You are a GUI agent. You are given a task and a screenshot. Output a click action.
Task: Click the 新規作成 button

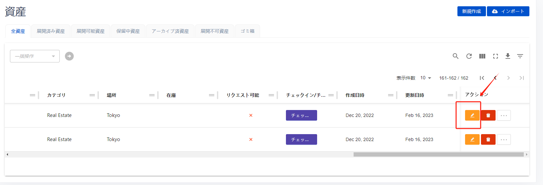(x=471, y=11)
